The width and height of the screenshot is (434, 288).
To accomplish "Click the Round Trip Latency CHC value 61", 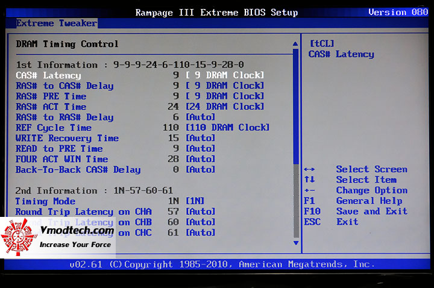I will [x=173, y=233].
